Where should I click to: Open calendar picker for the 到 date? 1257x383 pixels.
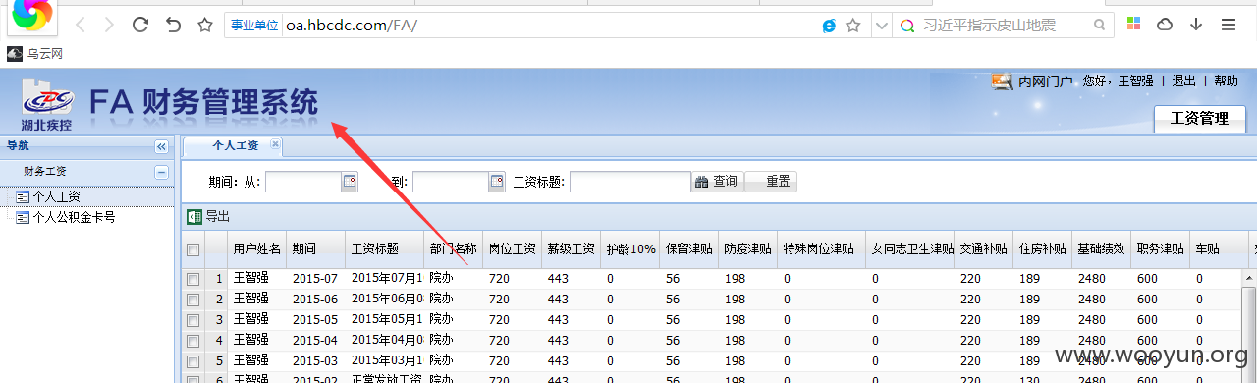[497, 182]
